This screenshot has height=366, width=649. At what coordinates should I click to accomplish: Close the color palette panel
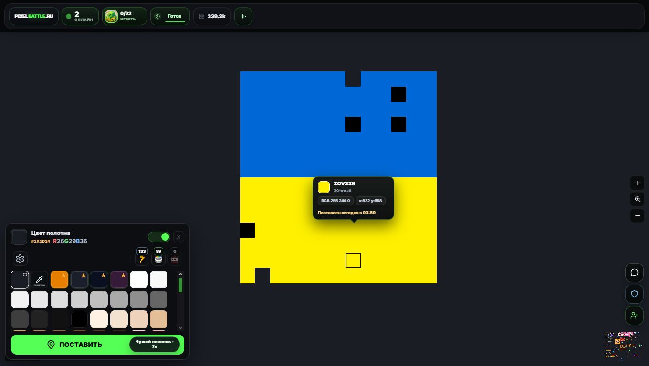[x=178, y=237]
